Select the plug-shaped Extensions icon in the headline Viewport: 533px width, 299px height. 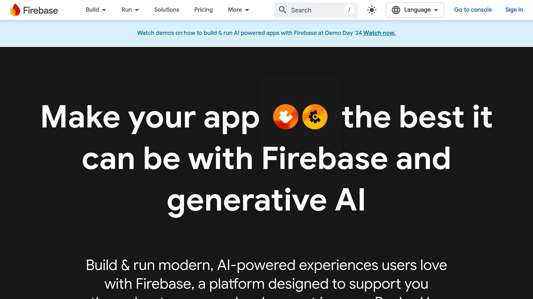tap(285, 117)
